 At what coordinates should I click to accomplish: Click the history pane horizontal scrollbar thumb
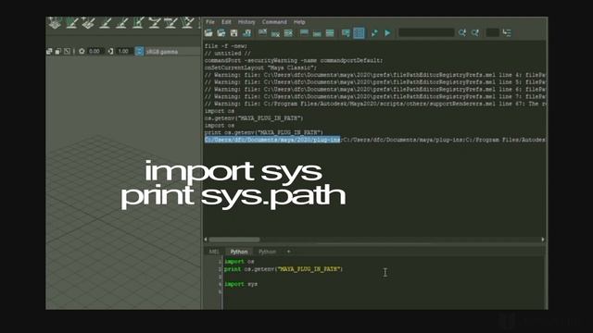point(234,240)
